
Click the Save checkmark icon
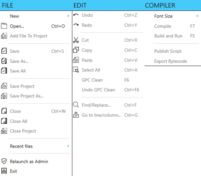[4, 51]
